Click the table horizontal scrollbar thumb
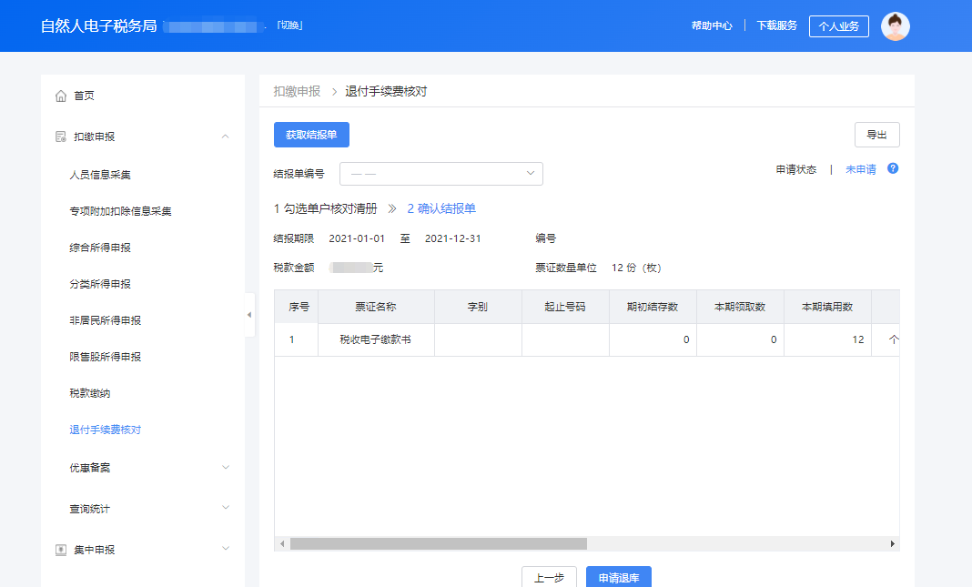Image resolution: width=972 pixels, height=587 pixels. (x=439, y=543)
